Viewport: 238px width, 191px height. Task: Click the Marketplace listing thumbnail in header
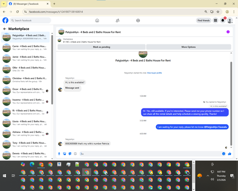coord(59,40)
